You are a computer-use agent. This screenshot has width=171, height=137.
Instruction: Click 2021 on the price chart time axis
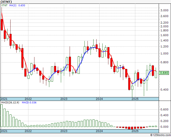coord(4,99)
